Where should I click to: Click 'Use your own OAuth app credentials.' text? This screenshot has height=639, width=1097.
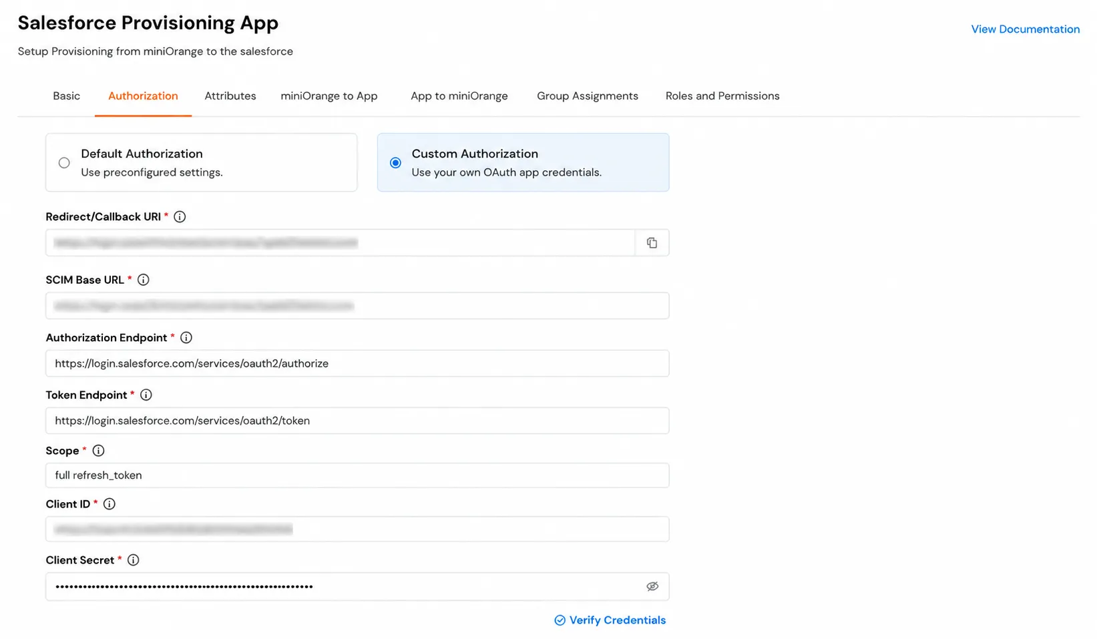click(507, 172)
